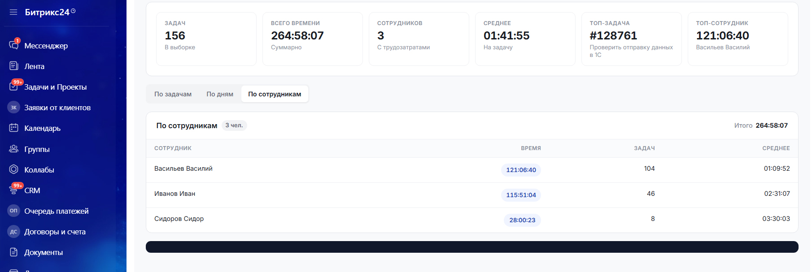The image size is (812, 272).
Task: Click the 121:06:40 time badge
Action: 521,170
